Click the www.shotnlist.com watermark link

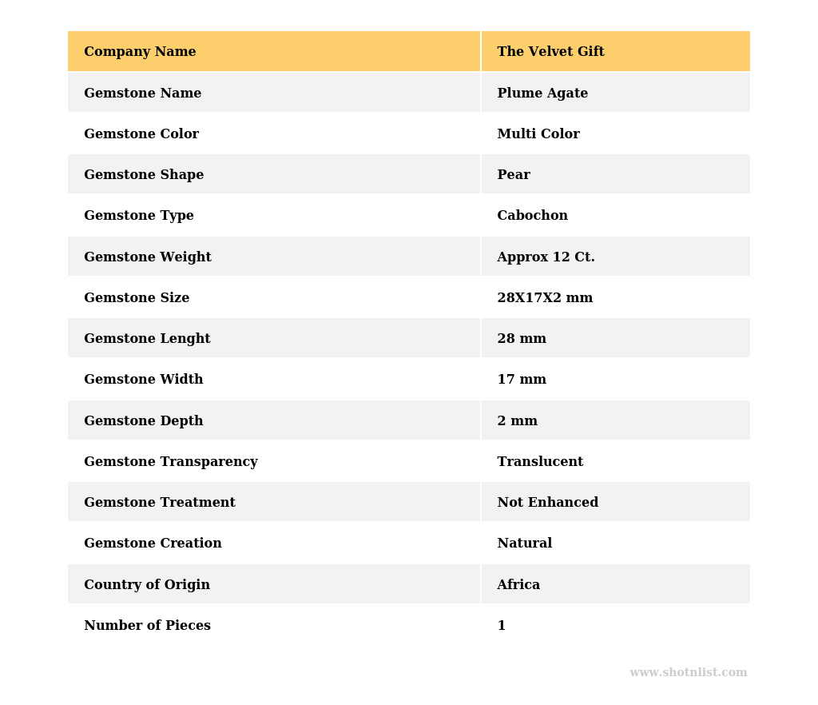point(688,673)
